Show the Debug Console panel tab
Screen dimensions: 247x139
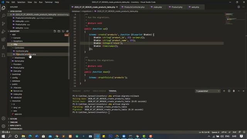click(99, 91)
